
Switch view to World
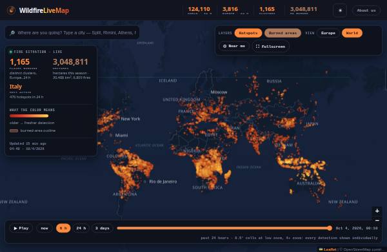[352, 33]
